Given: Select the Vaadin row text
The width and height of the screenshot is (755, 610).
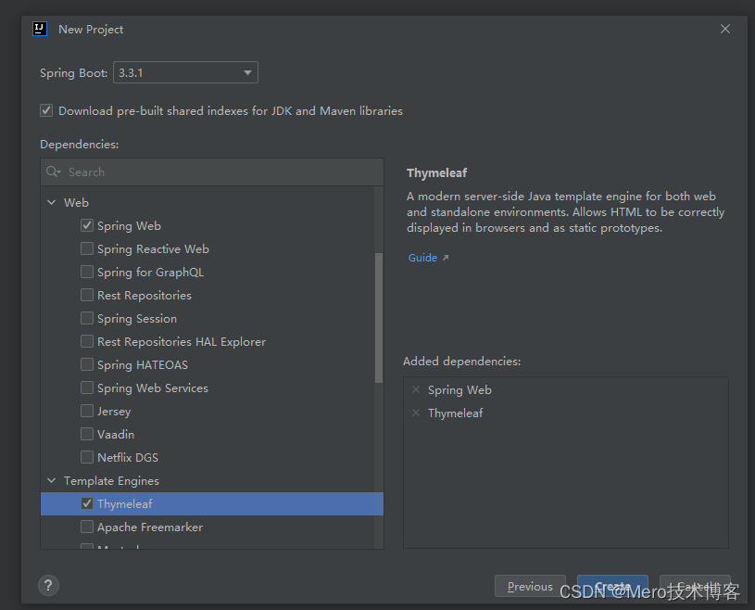Looking at the screenshot, I should tap(116, 434).
